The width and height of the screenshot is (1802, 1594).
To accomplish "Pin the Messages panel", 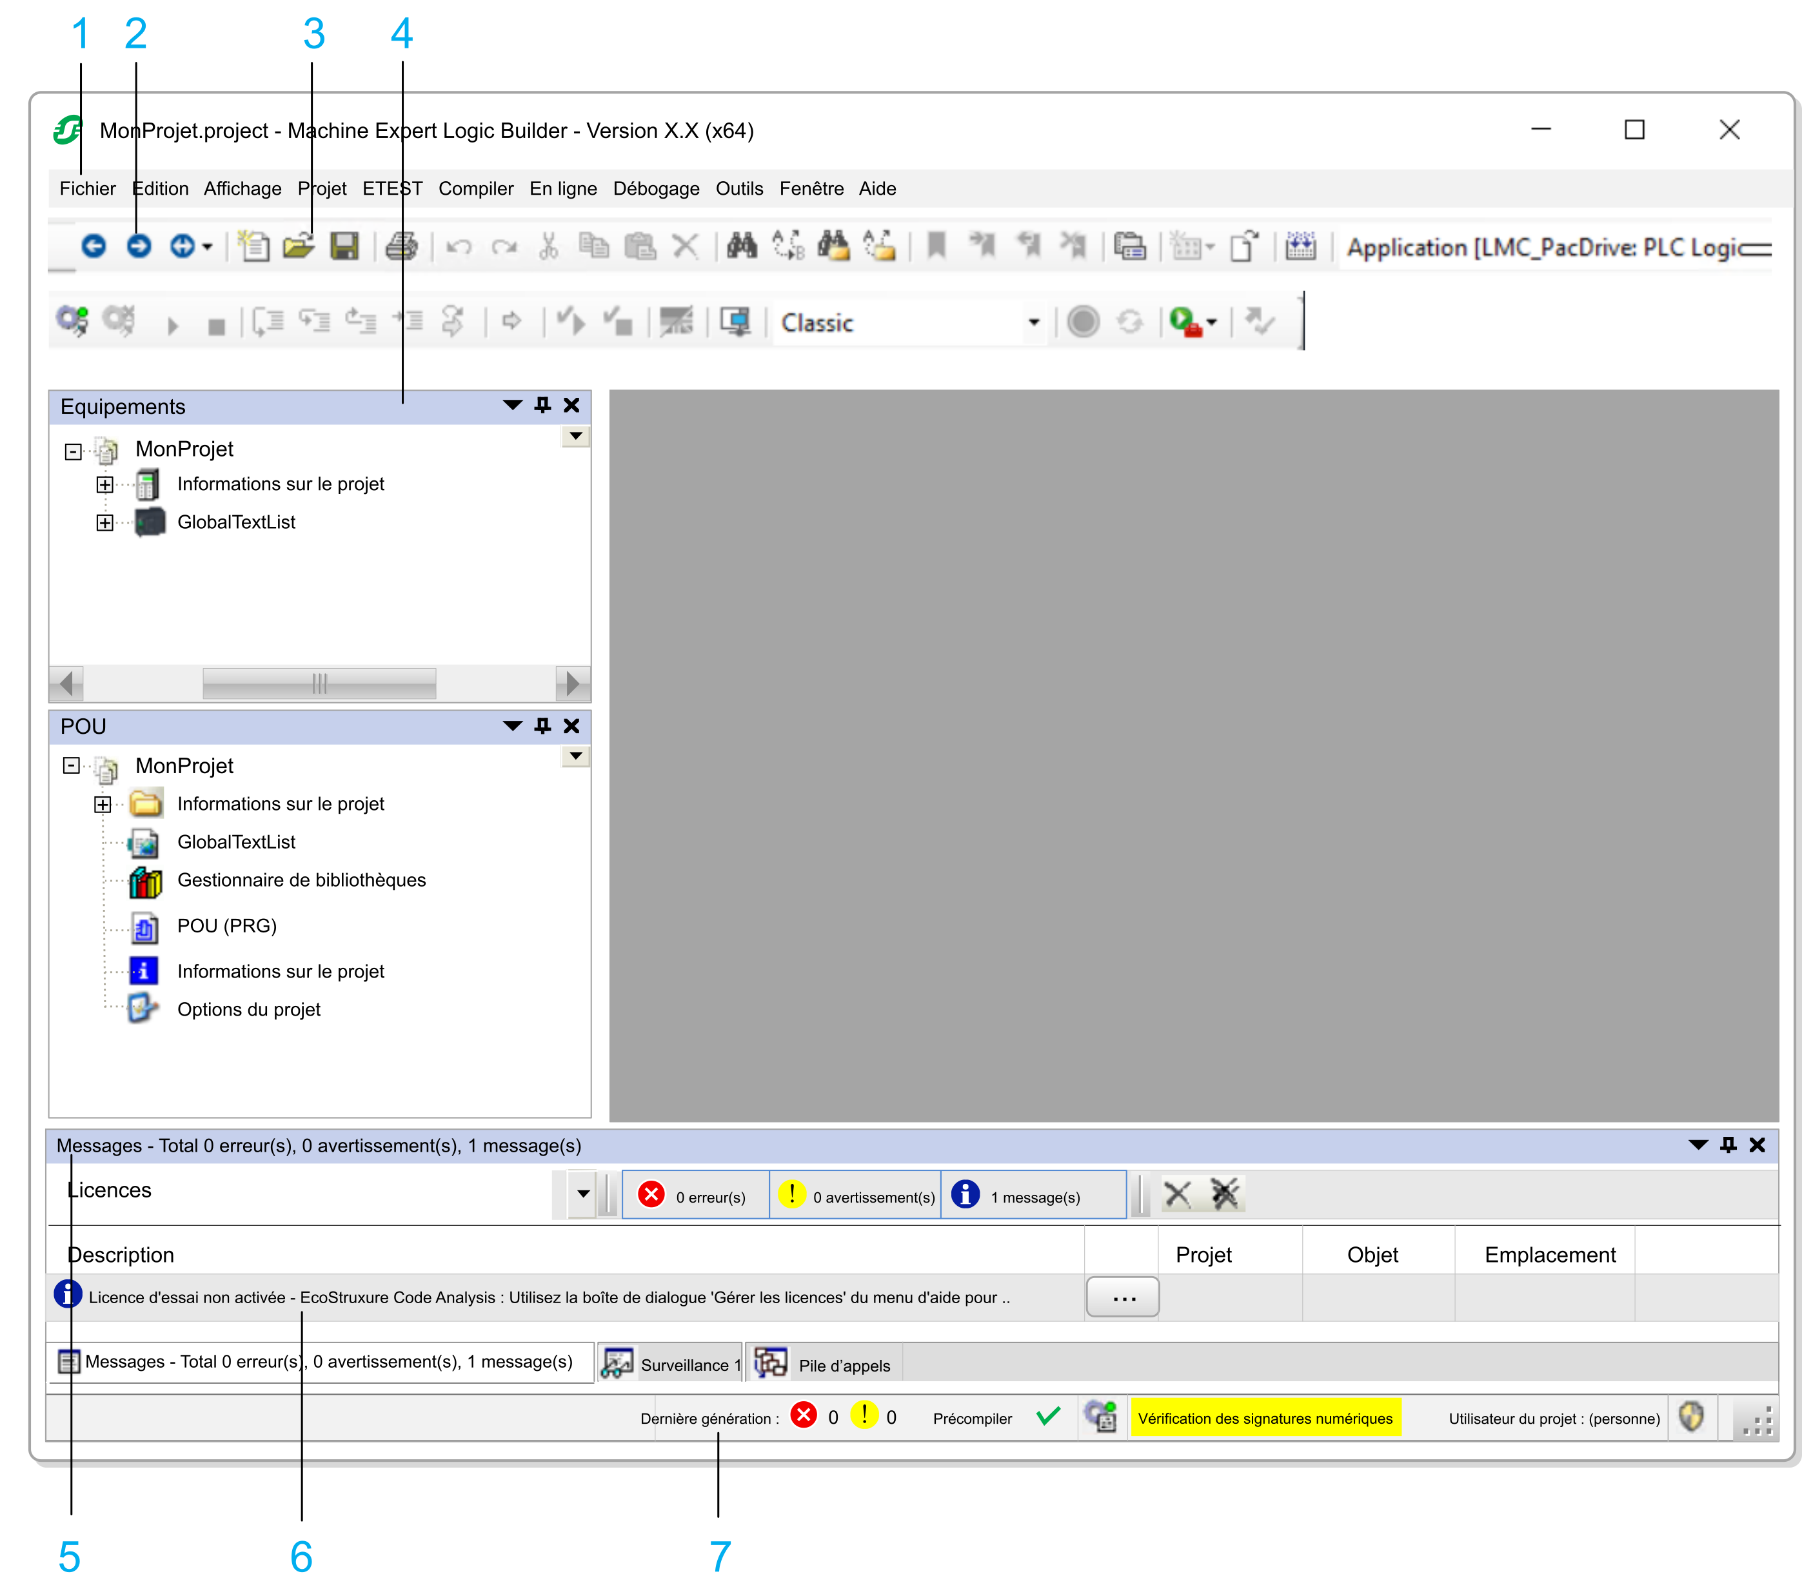I will click(1729, 1145).
